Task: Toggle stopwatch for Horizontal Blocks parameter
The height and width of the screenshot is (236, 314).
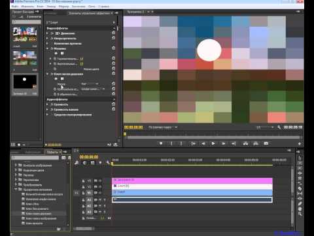Action: point(55,59)
